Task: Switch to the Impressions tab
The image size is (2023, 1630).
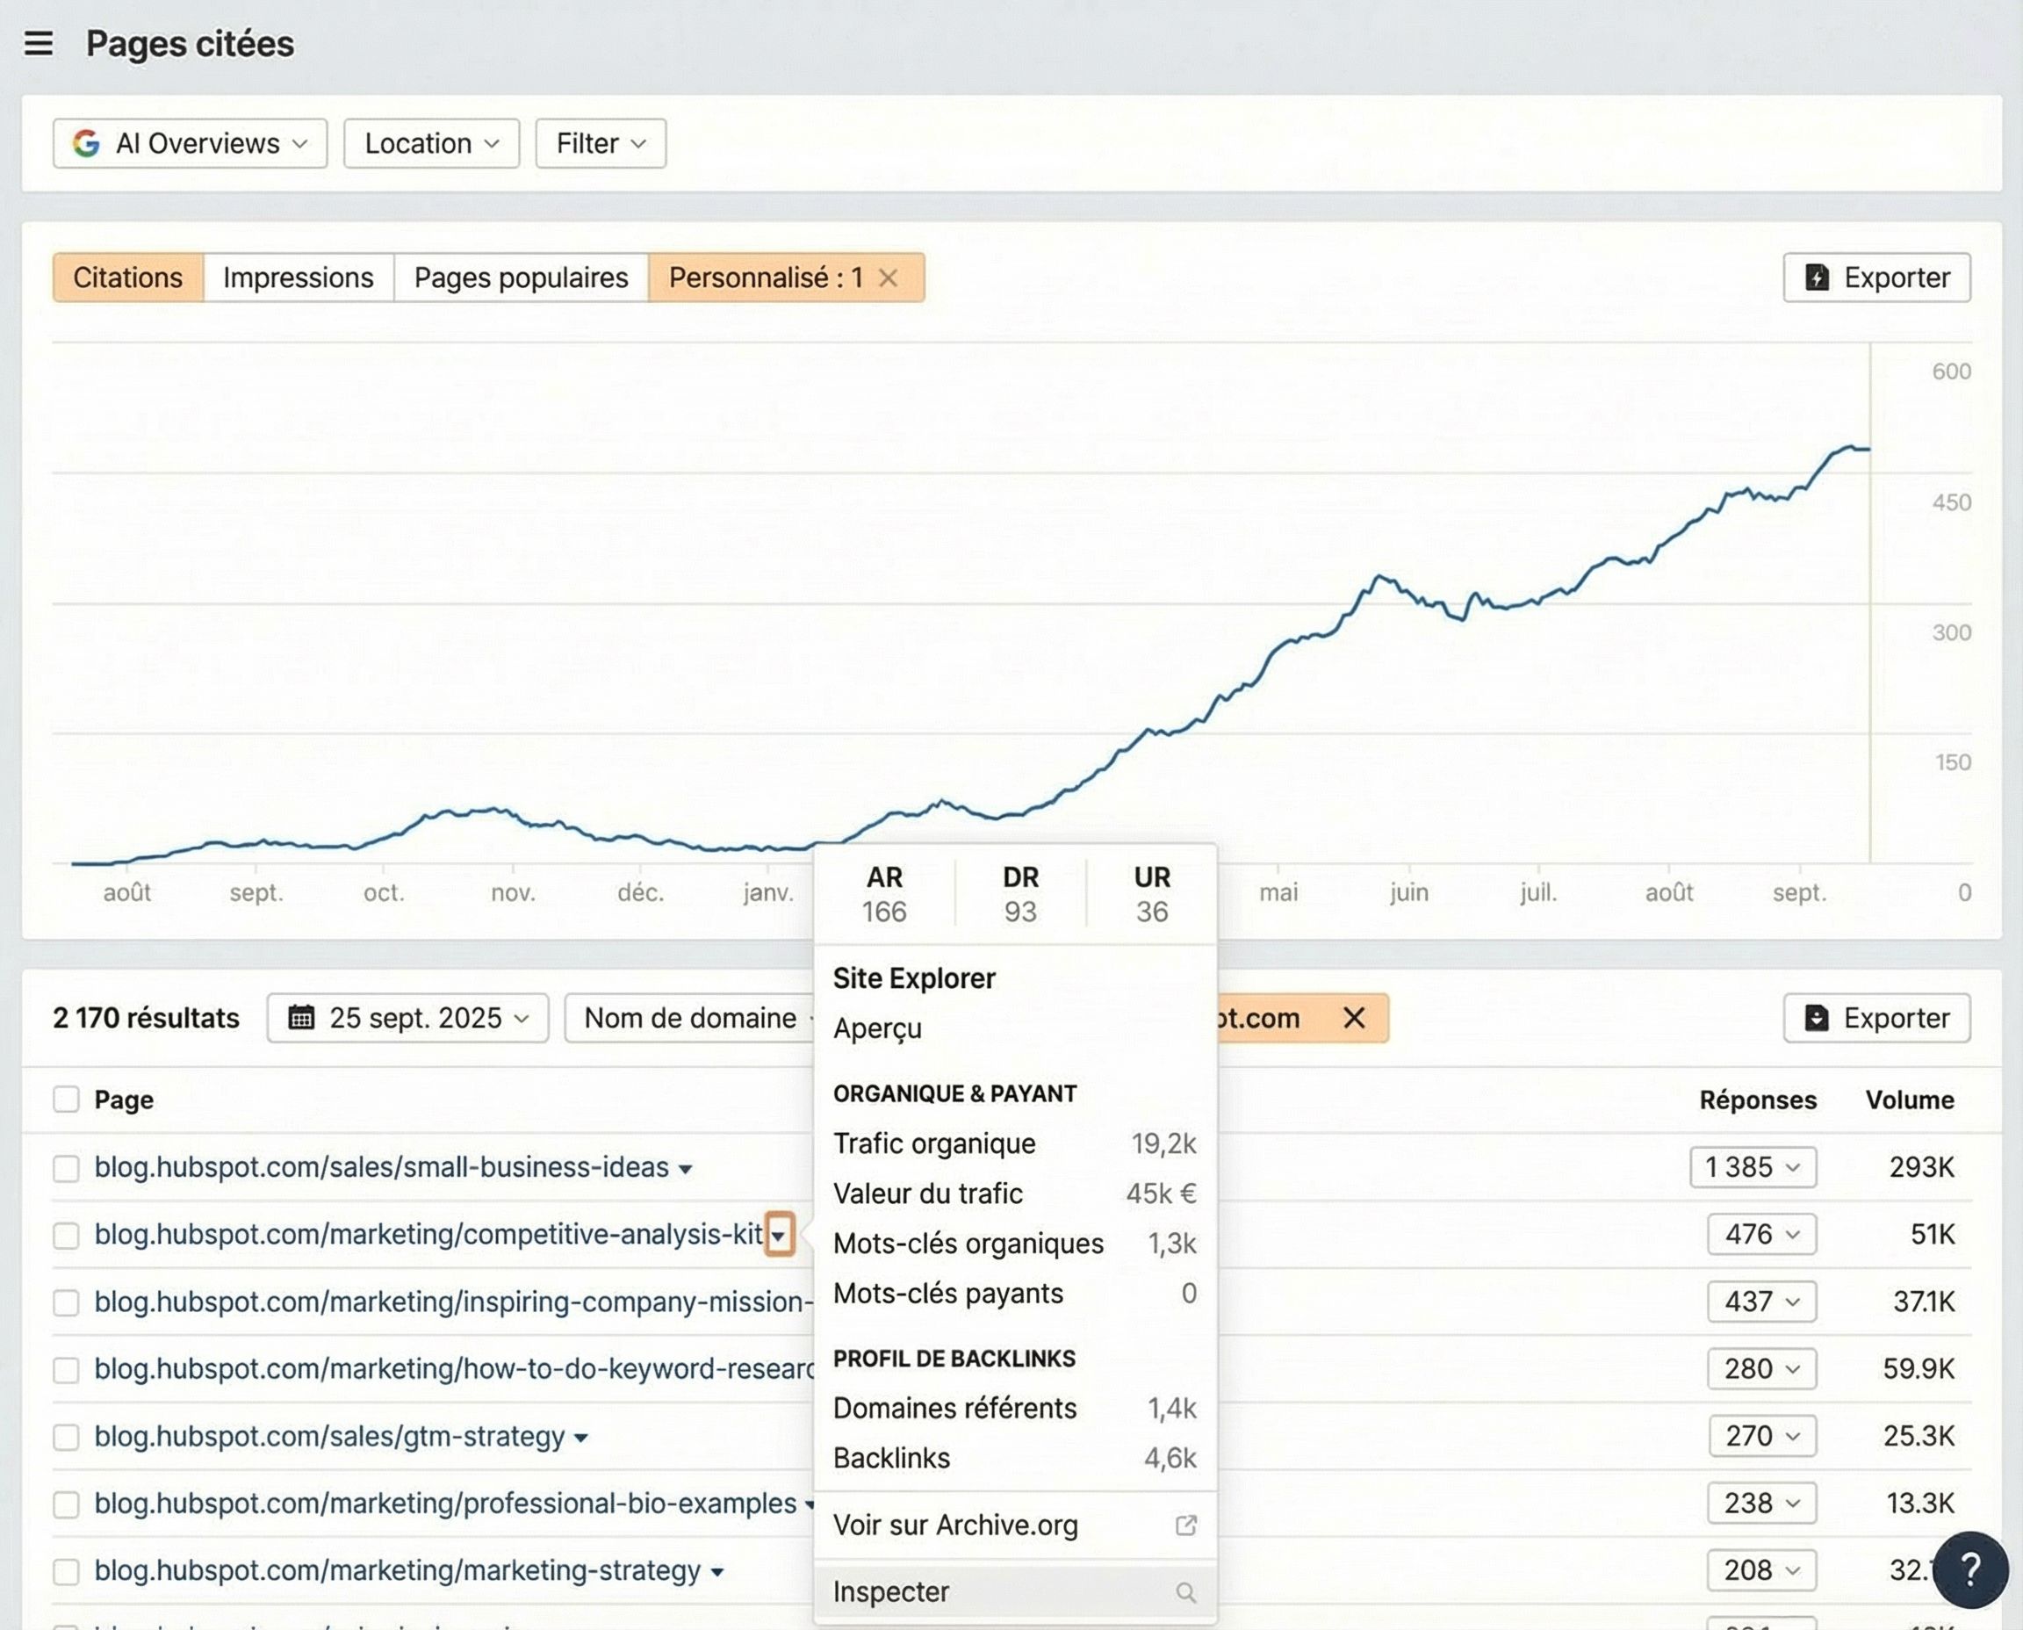Action: pyautogui.click(x=297, y=277)
